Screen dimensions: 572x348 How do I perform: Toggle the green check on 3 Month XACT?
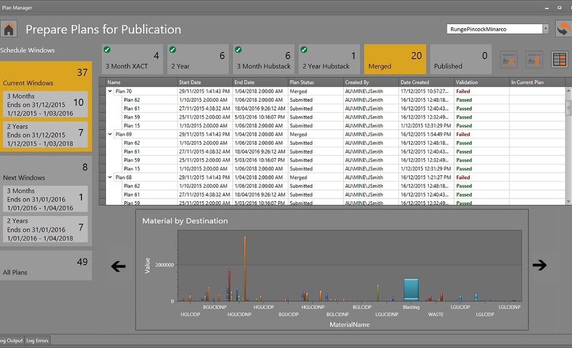tap(107, 49)
